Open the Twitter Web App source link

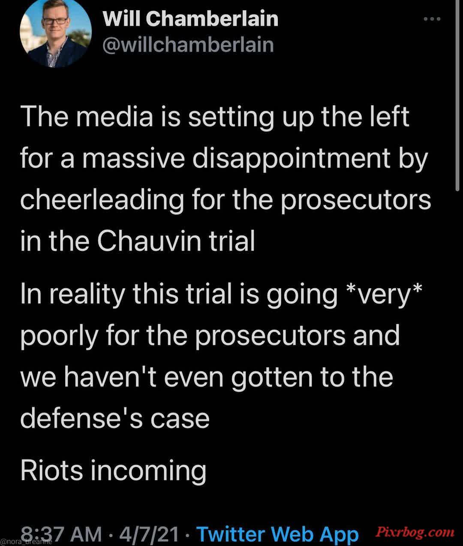[x=277, y=534]
